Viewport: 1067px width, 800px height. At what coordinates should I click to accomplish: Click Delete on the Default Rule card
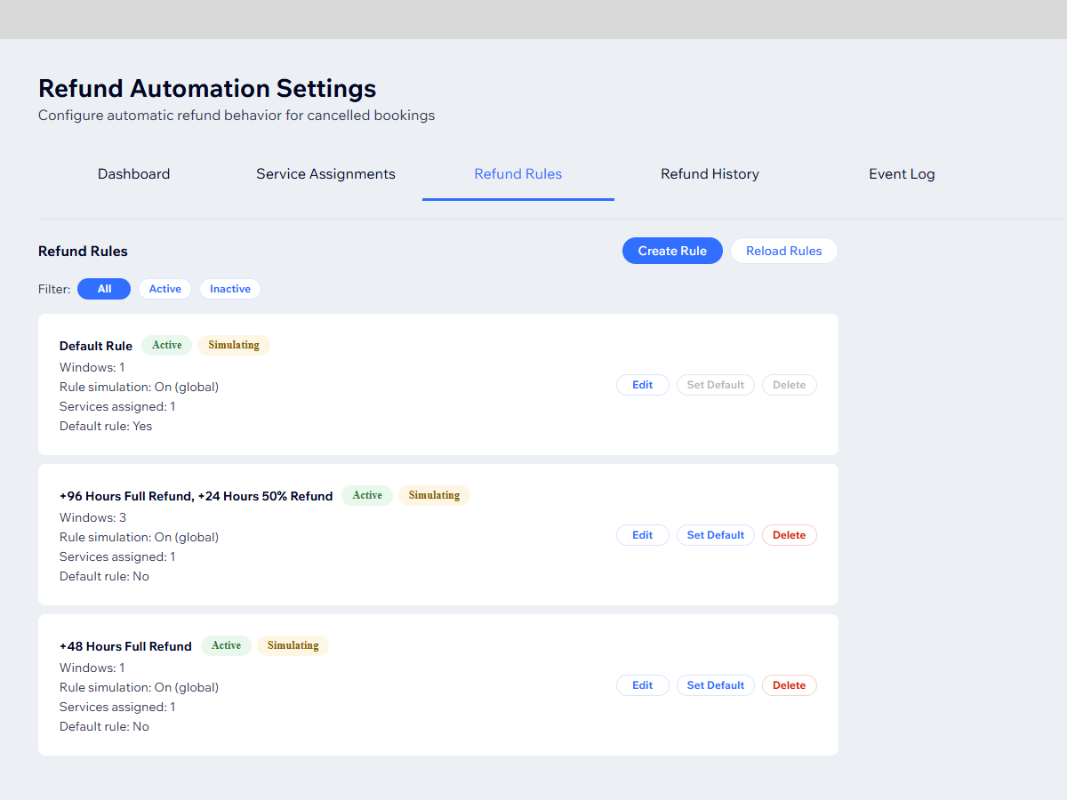tap(790, 385)
